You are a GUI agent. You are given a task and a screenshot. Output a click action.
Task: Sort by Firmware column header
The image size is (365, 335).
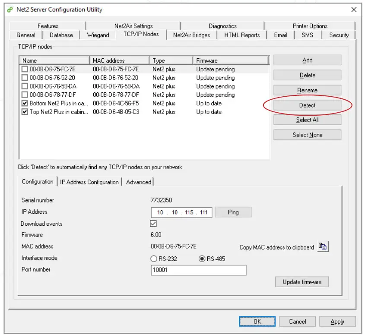pos(231,60)
